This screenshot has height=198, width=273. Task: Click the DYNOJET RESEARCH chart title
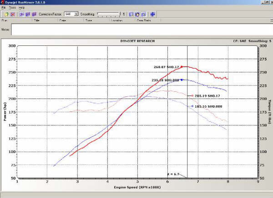(x=137, y=41)
